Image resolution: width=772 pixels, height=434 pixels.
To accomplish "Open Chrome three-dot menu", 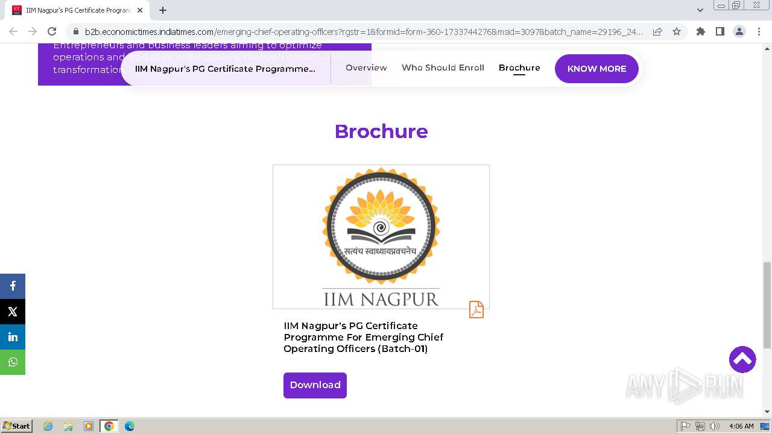I will coord(758,31).
